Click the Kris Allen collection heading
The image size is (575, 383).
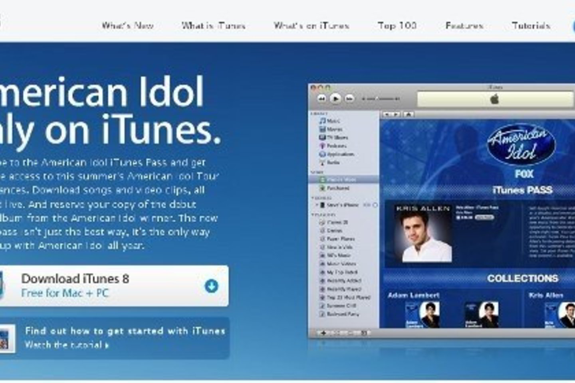[x=546, y=295]
